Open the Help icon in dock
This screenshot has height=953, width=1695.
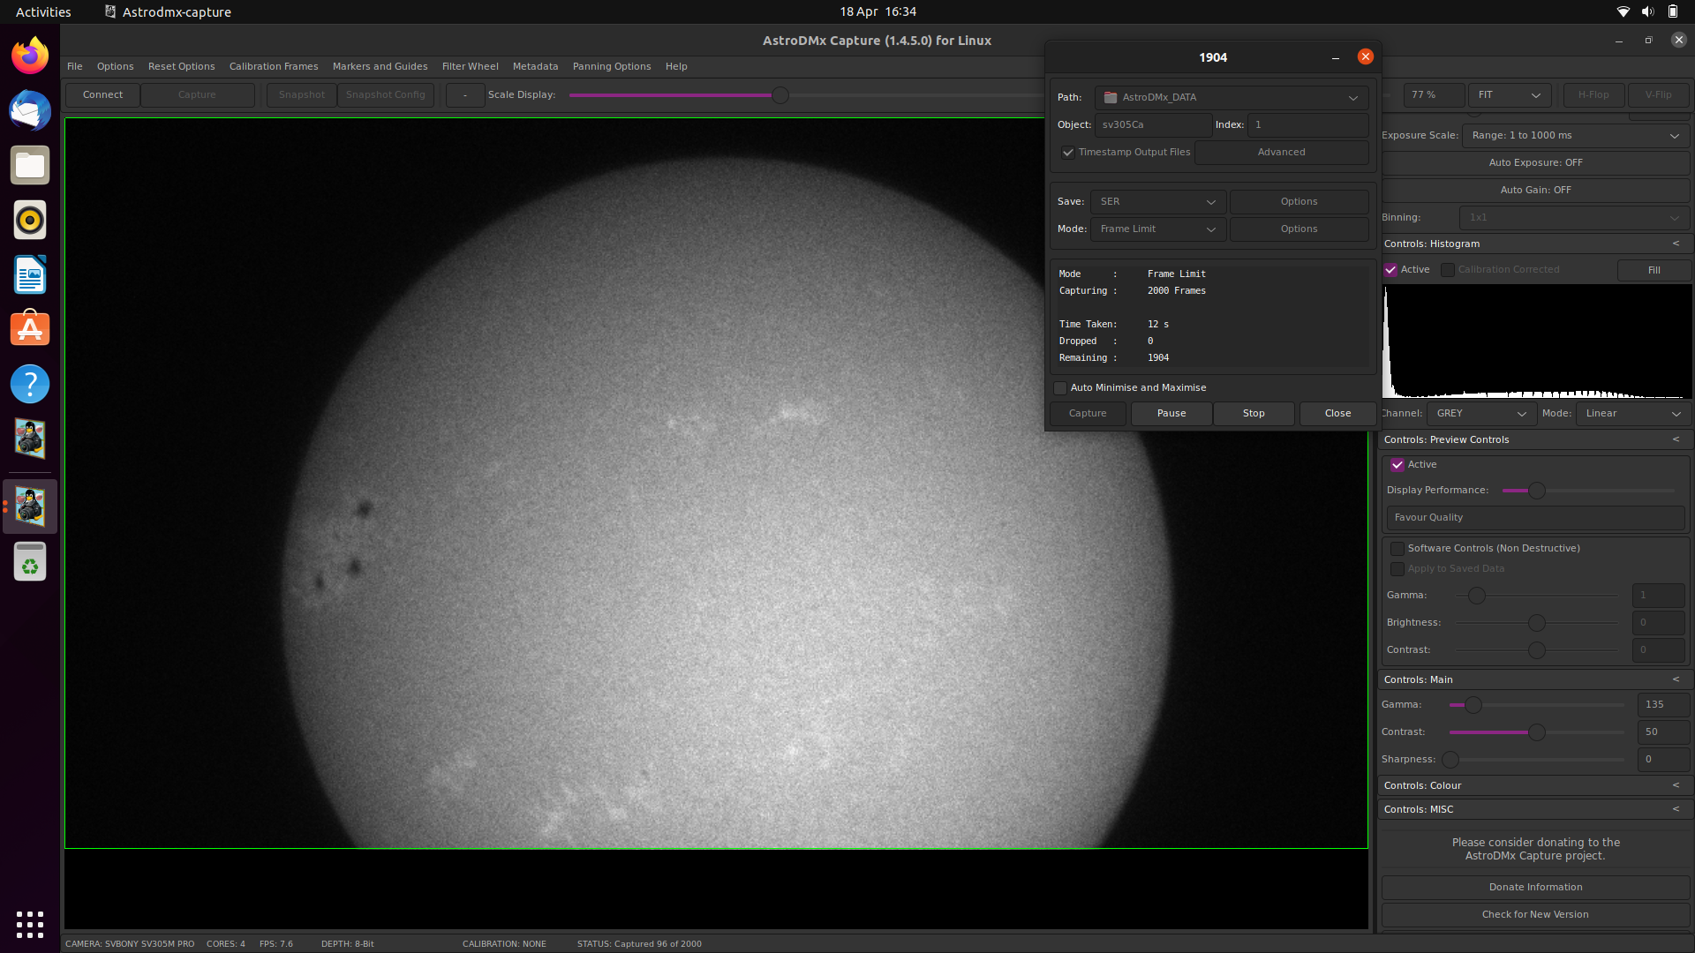tap(30, 385)
